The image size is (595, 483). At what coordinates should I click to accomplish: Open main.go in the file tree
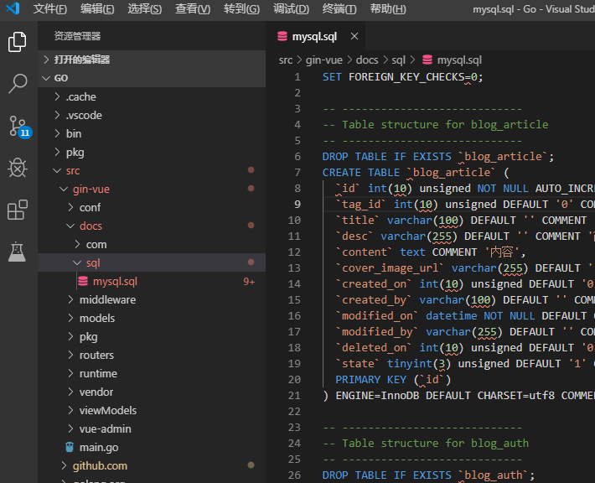click(98, 447)
